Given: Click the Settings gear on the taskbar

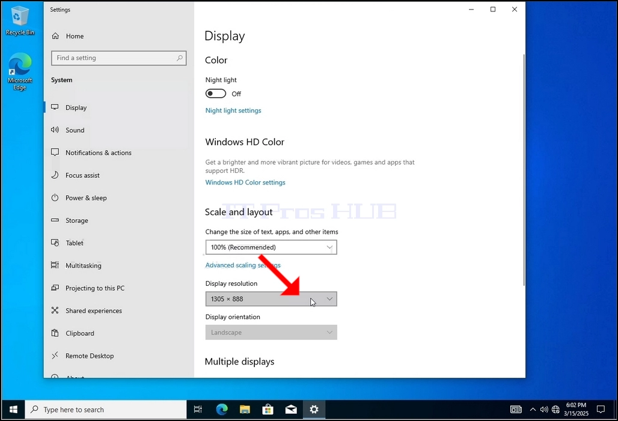Looking at the screenshot, I should click(314, 410).
